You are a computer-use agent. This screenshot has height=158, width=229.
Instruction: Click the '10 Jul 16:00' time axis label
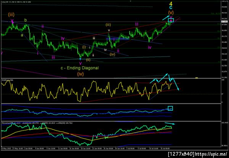[x=153, y=148]
